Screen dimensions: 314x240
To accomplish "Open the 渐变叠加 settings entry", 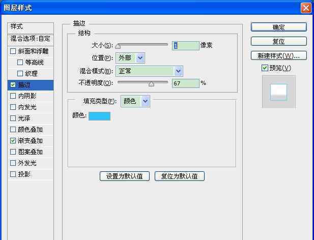I will 30,141.
